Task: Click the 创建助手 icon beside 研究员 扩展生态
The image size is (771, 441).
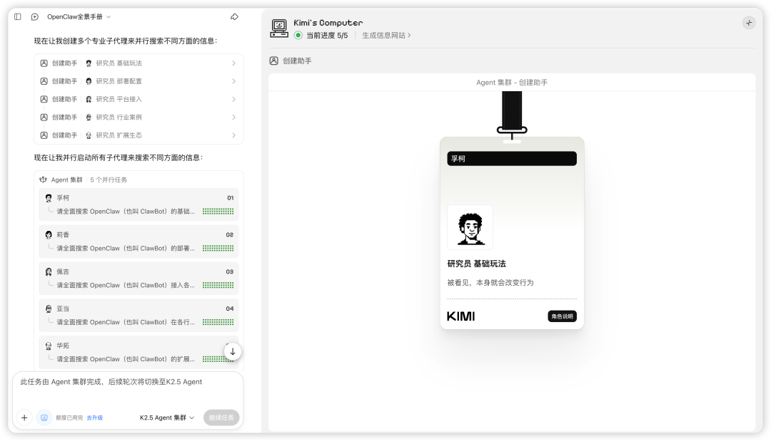Action: coord(44,135)
